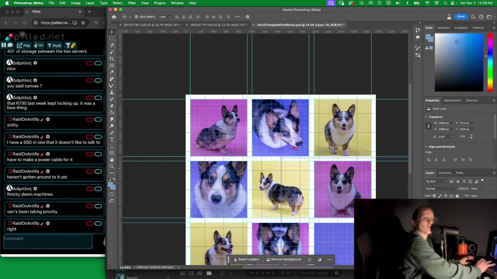Select the Clone Stamp tool
This screenshot has width=497, height=279.
(x=111, y=92)
